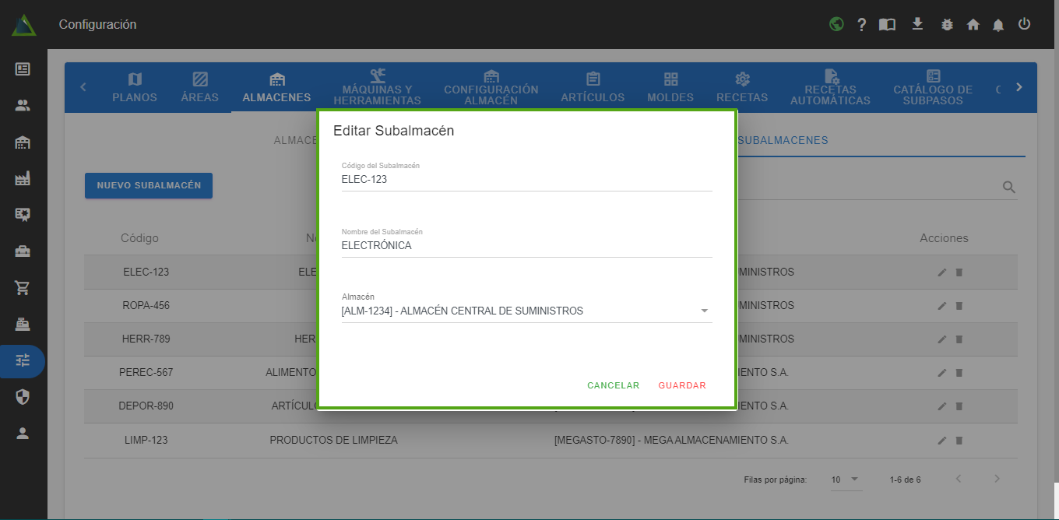Open the bug report icon
The width and height of the screenshot is (1059, 520).
tap(947, 25)
